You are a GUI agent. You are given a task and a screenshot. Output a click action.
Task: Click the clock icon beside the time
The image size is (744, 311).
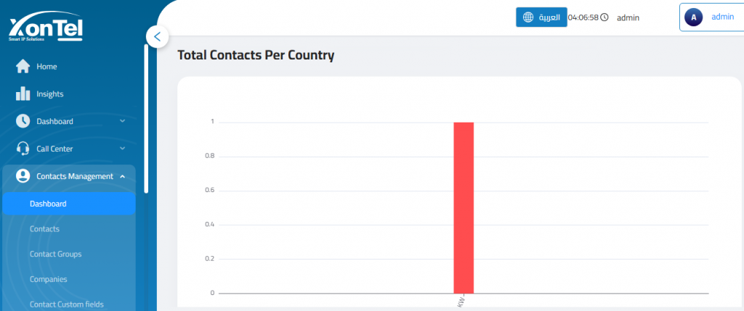pyautogui.click(x=604, y=17)
